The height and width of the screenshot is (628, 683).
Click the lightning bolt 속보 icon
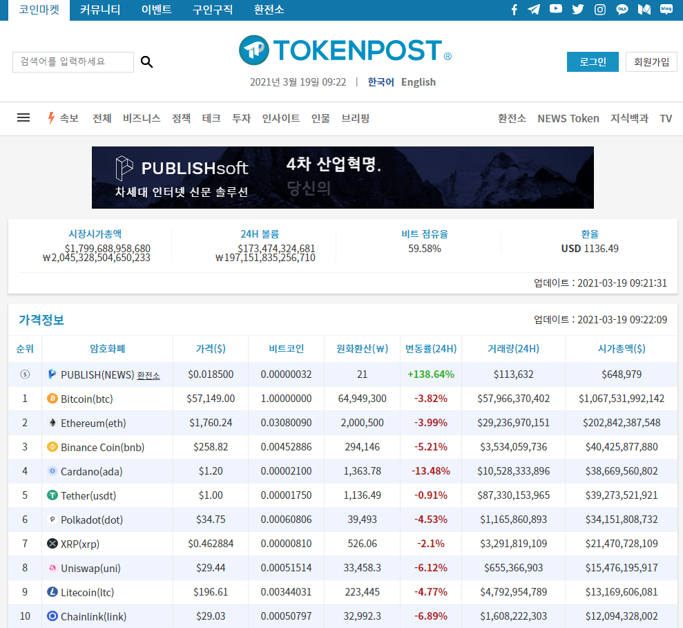click(51, 118)
